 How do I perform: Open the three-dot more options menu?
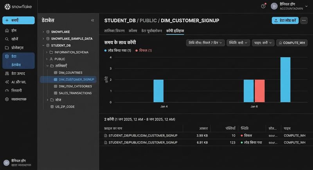point(304,21)
